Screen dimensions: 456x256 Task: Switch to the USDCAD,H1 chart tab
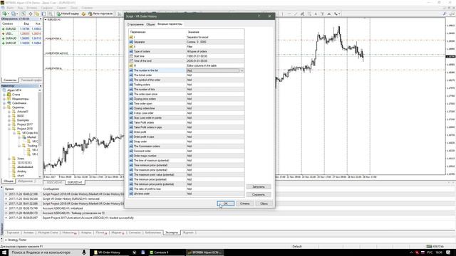54,182
